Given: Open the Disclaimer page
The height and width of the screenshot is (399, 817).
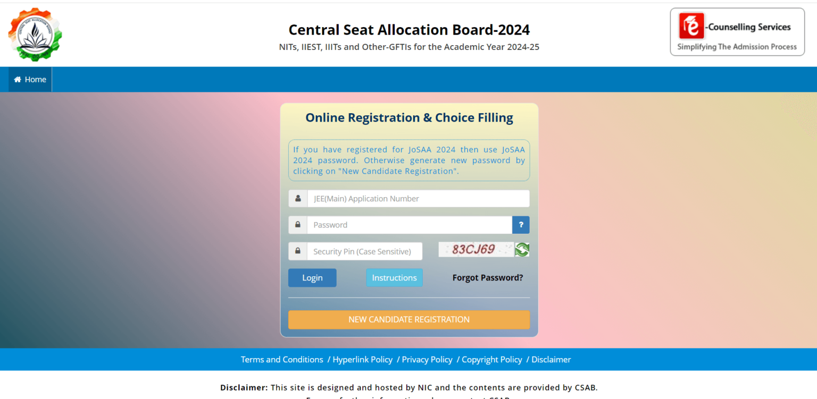Looking at the screenshot, I should tap(551, 359).
